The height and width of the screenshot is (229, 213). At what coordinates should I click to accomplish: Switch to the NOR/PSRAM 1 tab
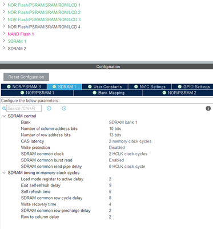point(37,93)
